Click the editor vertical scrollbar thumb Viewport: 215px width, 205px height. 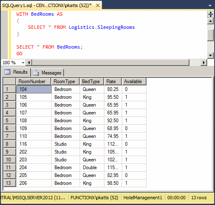pyautogui.click(x=210, y=35)
